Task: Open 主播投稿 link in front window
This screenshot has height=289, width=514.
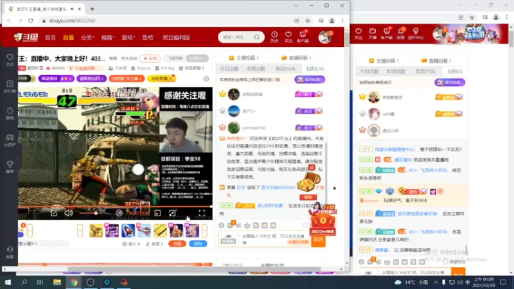Action: (x=244, y=58)
